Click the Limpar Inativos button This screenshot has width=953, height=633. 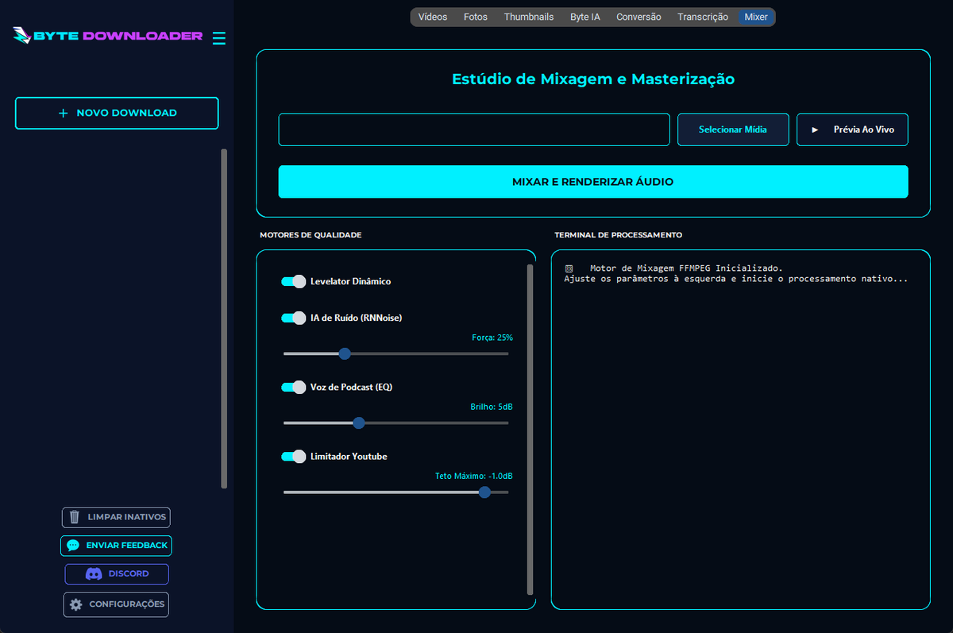(x=116, y=517)
